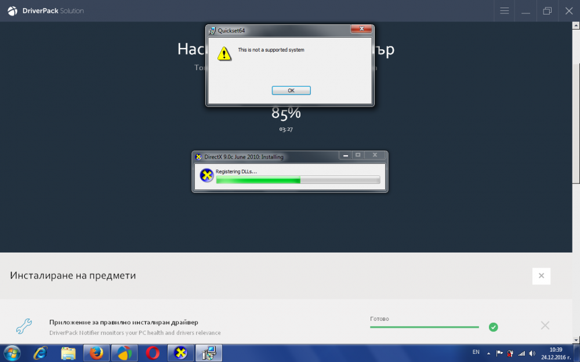This screenshot has height=362, width=580.
Task: Launch Internet Explorer from taskbar
Action: click(x=41, y=353)
